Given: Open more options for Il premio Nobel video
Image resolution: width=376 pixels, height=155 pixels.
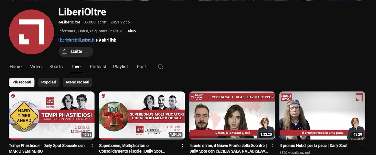Looking at the screenshot, I should coord(363,146).
